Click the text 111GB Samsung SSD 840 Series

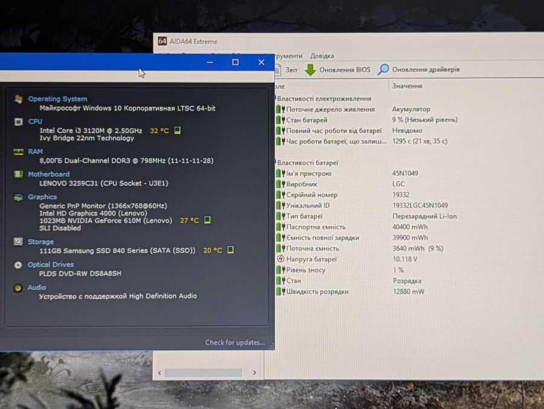point(117,251)
